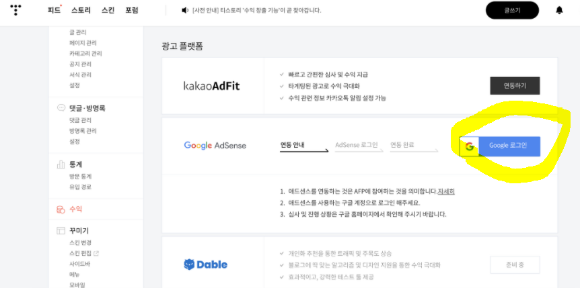Select 스킨 변경 in the sidebar

(x=80, y=242)
